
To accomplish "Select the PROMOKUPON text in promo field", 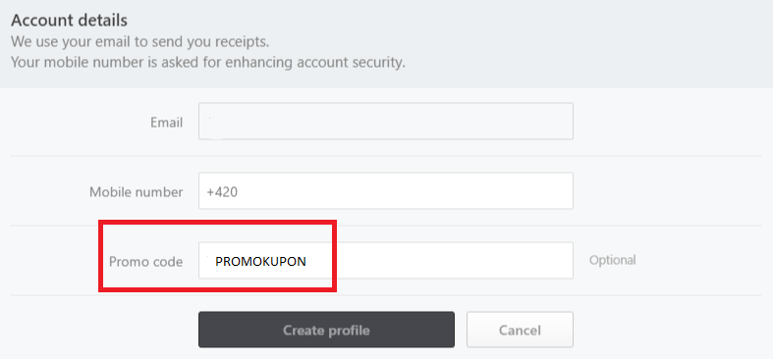I will [x=261, y=262].
